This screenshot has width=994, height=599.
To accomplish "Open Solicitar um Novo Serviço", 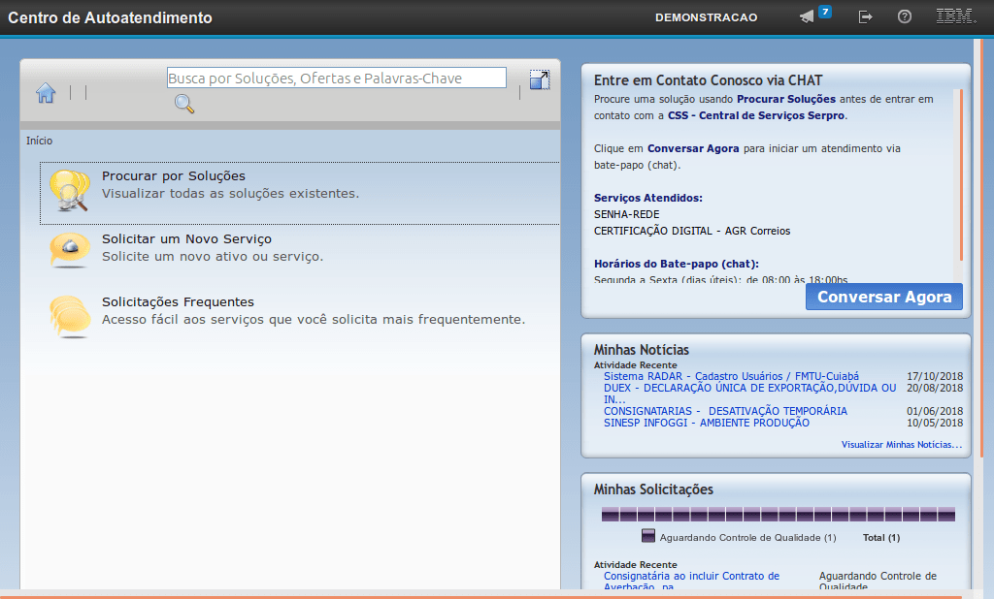I will [187, 238].
